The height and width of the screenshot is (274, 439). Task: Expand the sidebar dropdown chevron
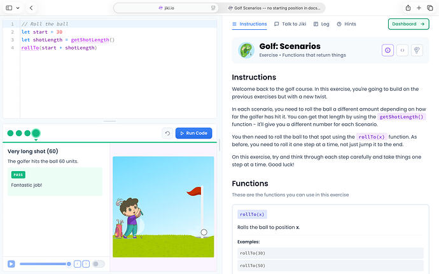[18, 8]
